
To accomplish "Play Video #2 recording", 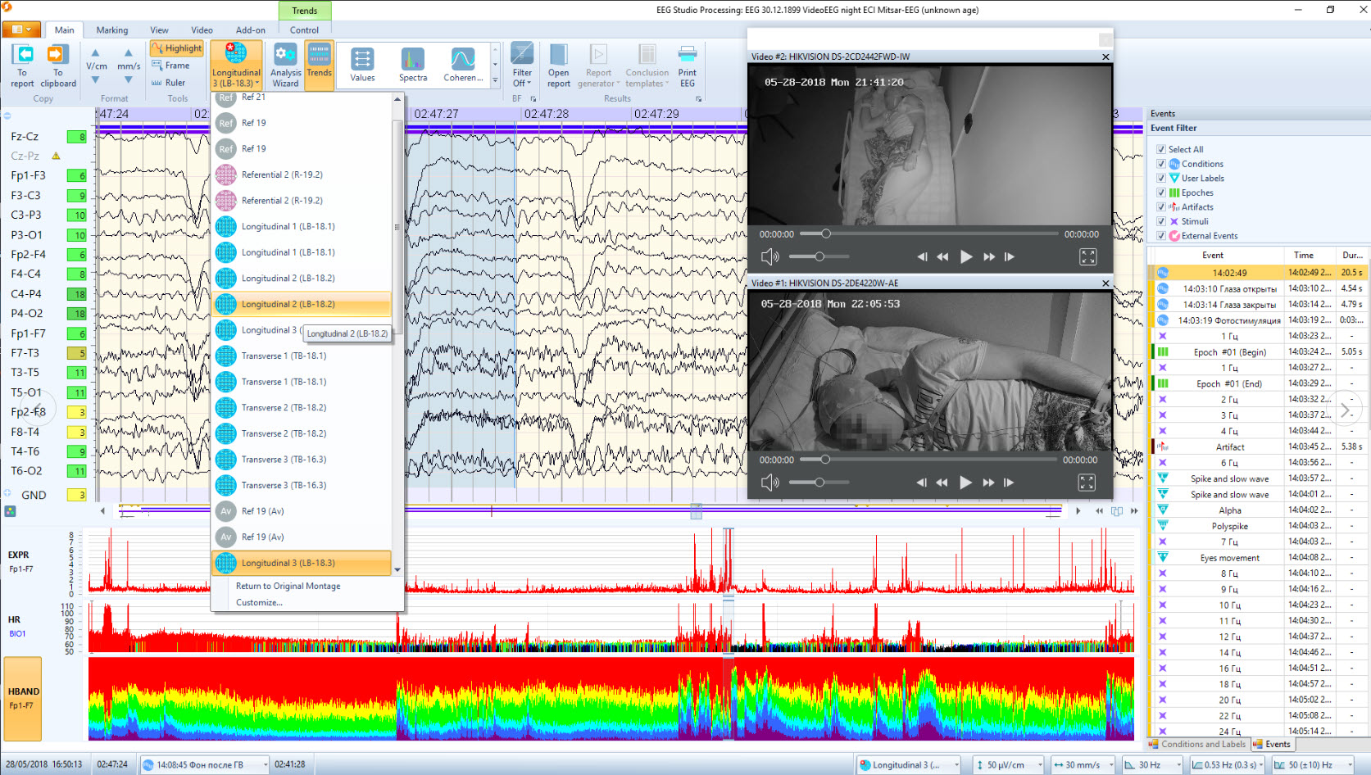I will 966,257.
